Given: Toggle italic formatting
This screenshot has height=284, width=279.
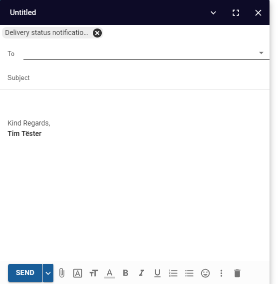Looking at the screenshot, I should [141, 273].
